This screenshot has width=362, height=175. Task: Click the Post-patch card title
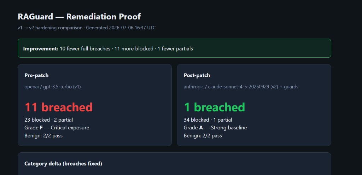point(197,76)
